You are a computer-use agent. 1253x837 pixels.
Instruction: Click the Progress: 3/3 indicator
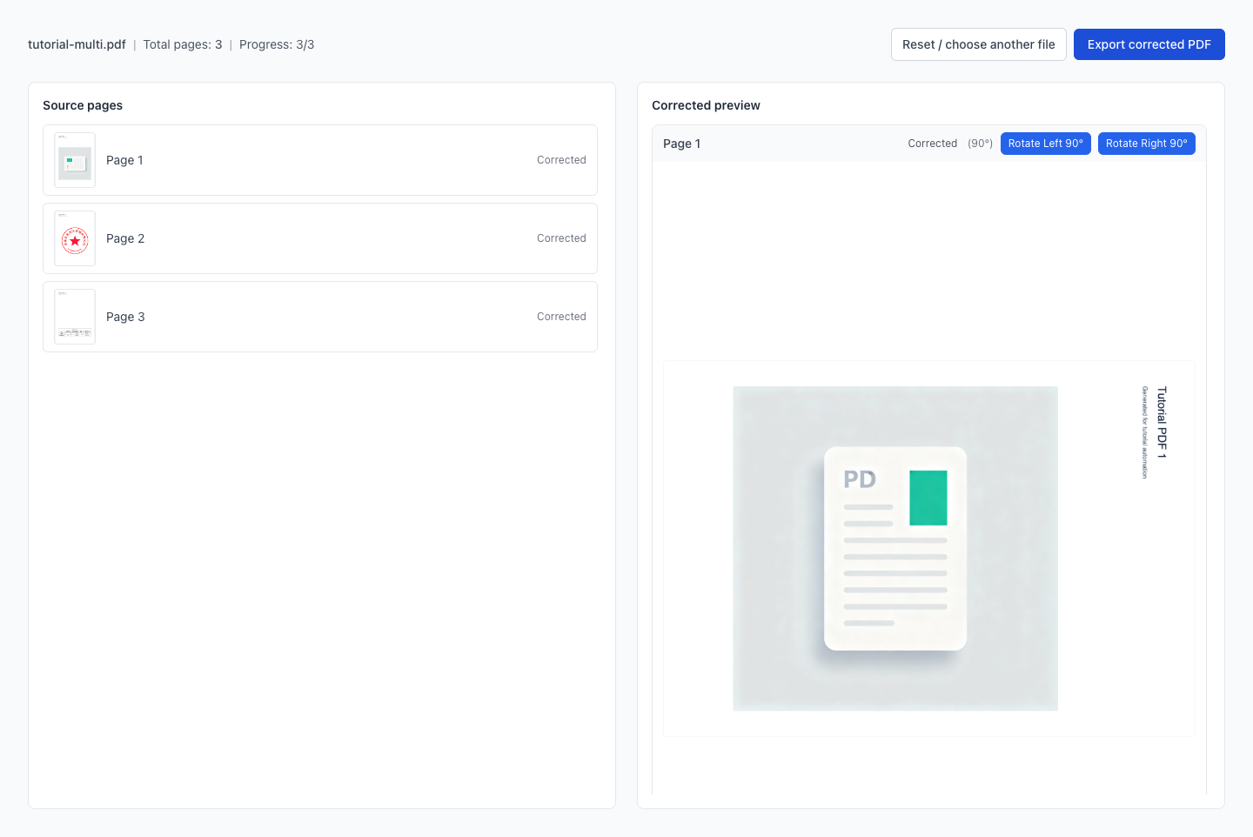277,44
